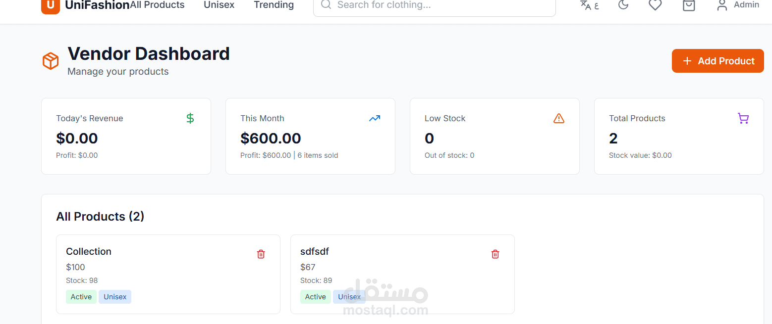Toggle dark mode with the moon icon
The width and height of the screenshot is (772, 324).
click(623, 5)
